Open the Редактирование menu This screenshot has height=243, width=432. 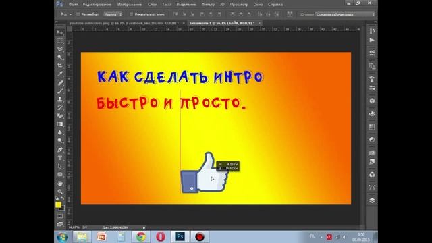[97, 5]
